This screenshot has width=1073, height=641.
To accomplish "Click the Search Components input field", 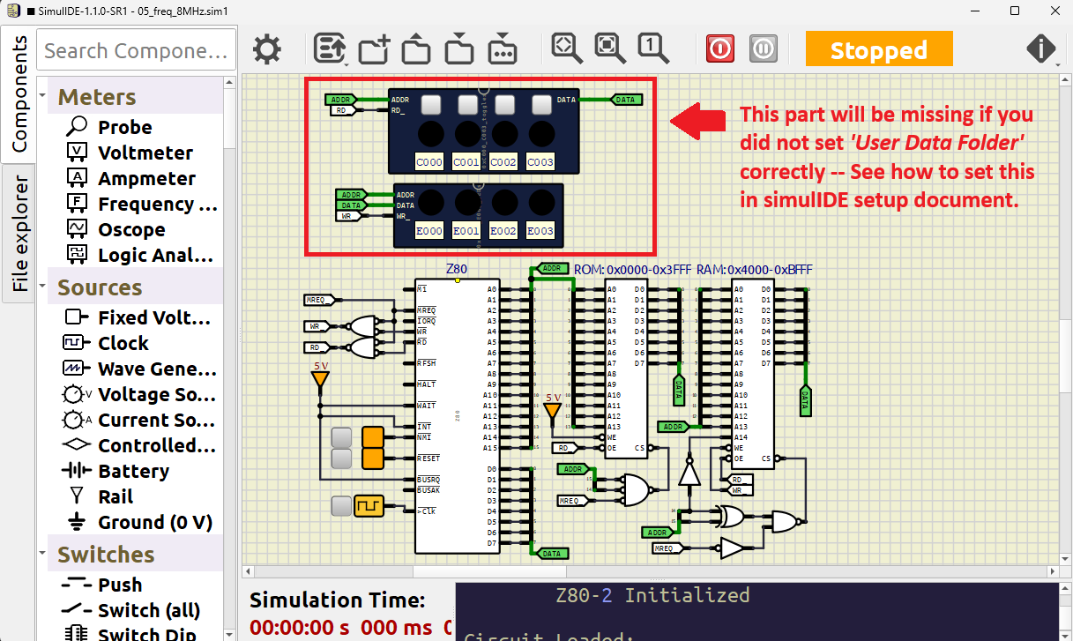I will 135,50.
